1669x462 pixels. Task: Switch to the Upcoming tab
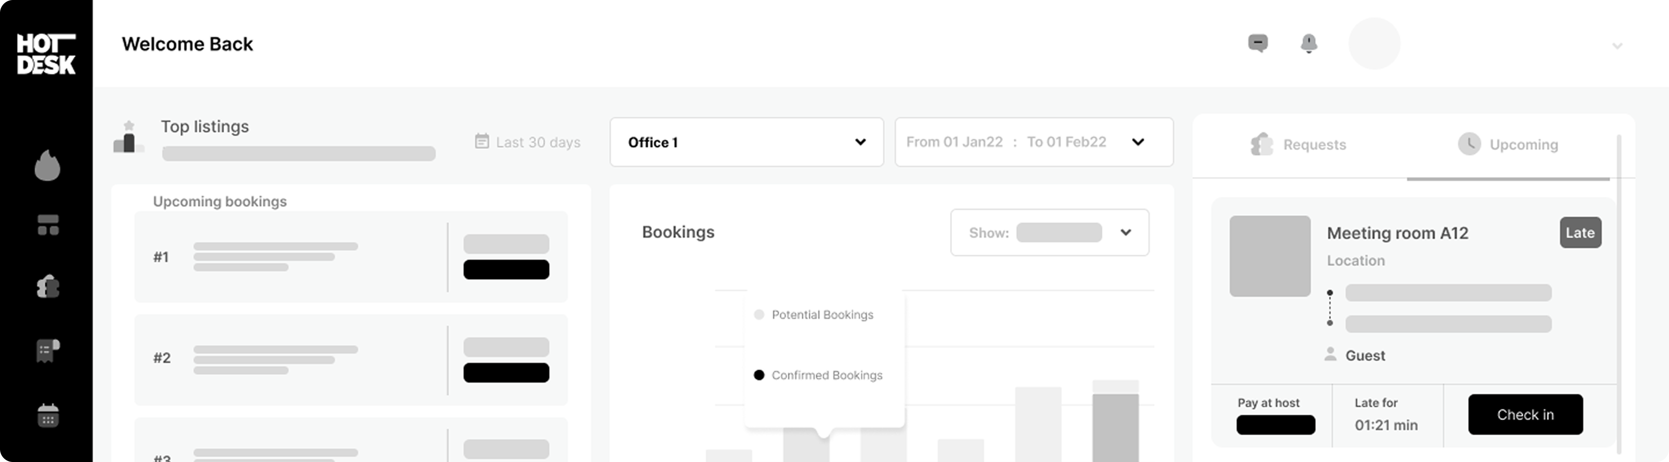[1508, 145]
